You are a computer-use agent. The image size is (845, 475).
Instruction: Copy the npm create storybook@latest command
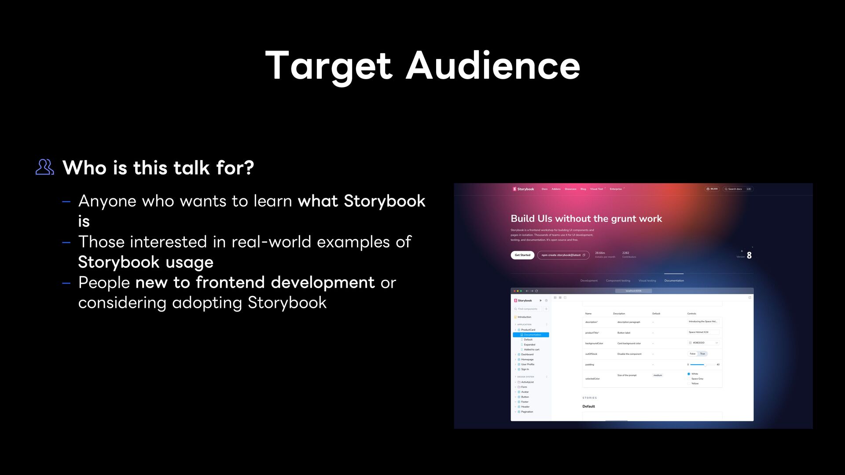pos(563,255)
